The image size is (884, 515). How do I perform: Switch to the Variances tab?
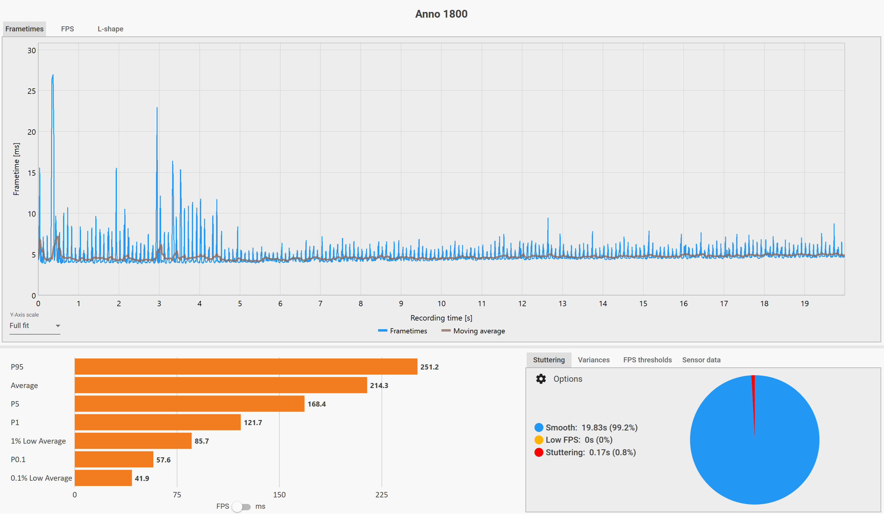[x=594, y=360]
